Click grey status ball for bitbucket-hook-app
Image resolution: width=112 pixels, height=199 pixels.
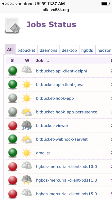(13, 98)
